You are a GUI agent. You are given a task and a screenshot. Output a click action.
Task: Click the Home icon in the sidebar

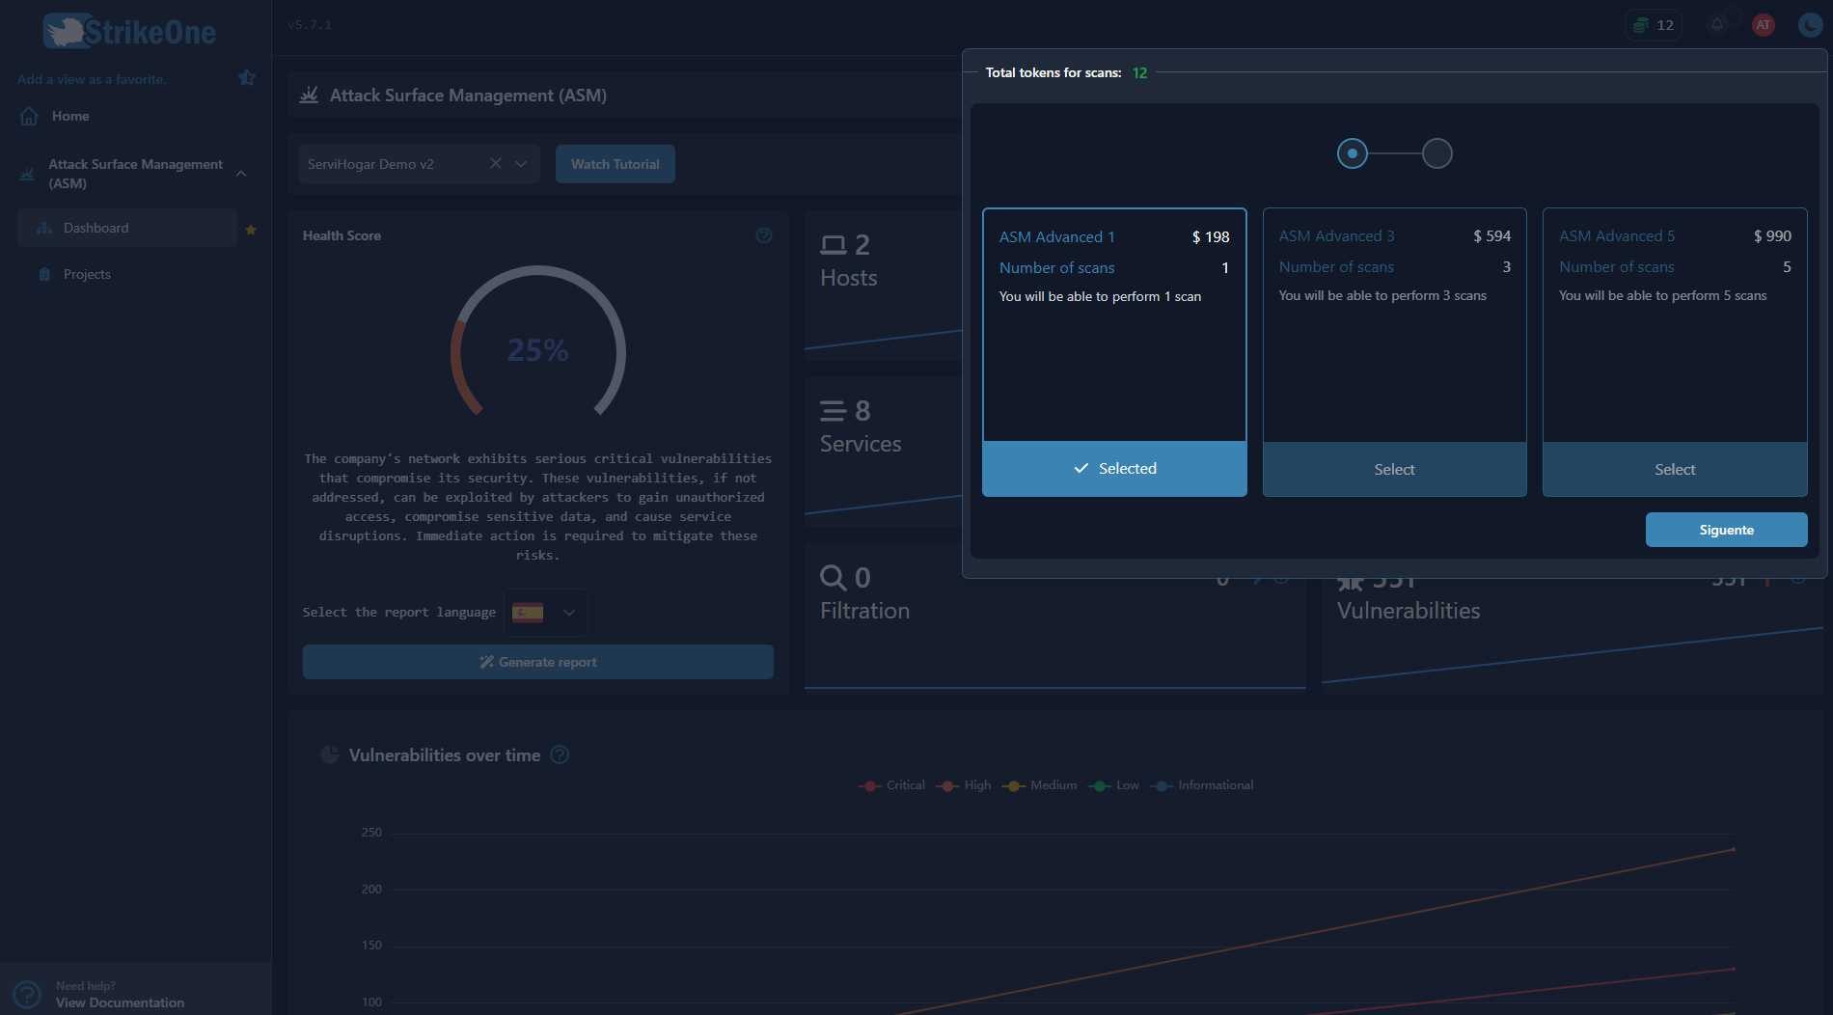pos(29,115)
